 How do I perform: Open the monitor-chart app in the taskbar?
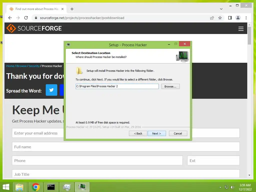66,187
